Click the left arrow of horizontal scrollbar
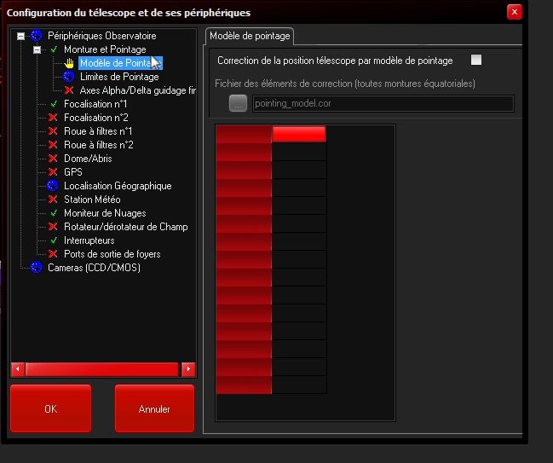Screen dimensions: 553x463 click(17, 369)
